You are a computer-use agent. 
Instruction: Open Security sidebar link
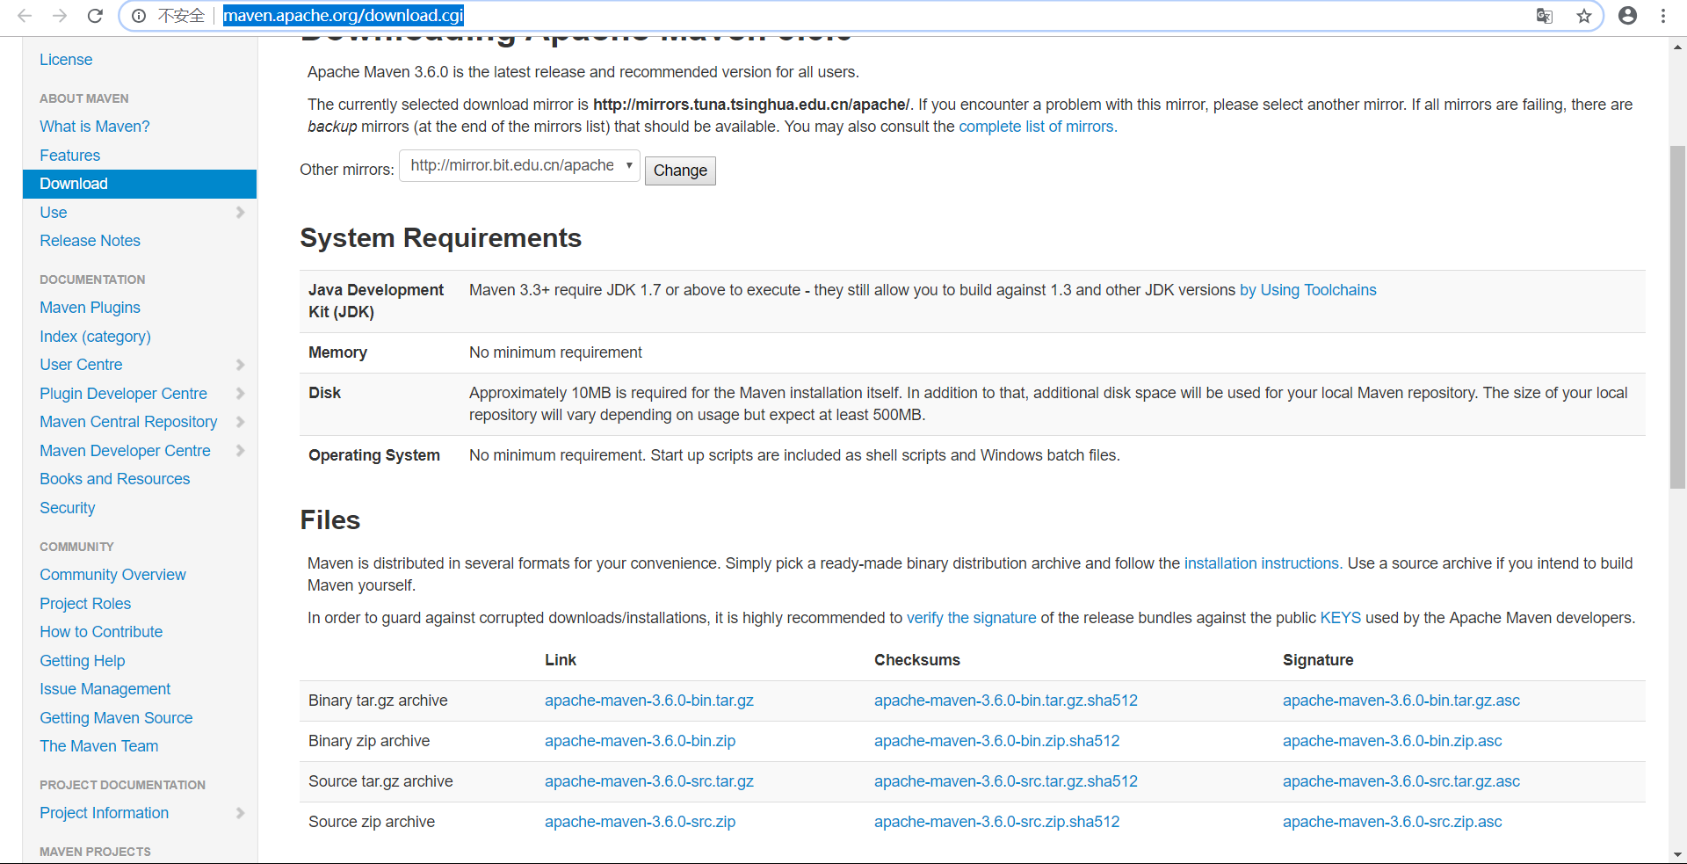(x=68, y=508)
